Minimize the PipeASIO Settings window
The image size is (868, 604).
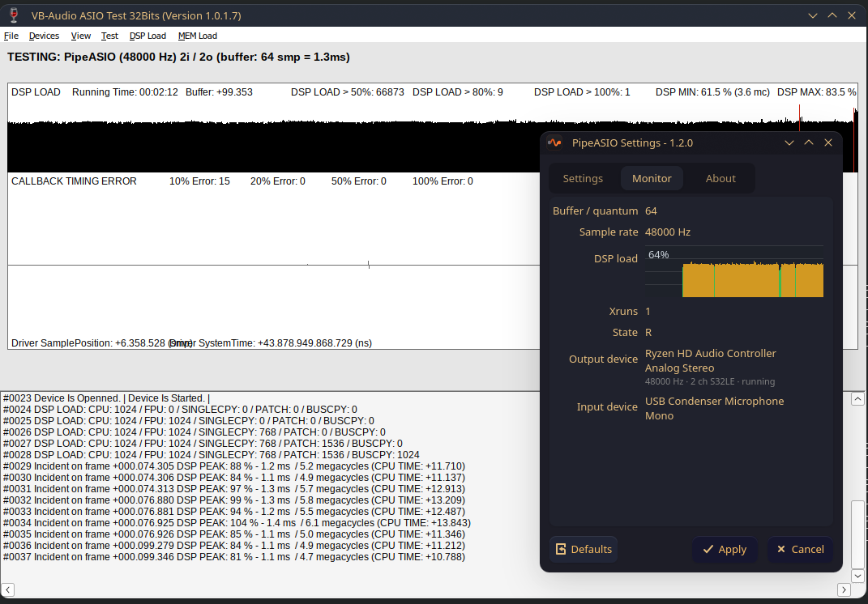coord(789,142)
